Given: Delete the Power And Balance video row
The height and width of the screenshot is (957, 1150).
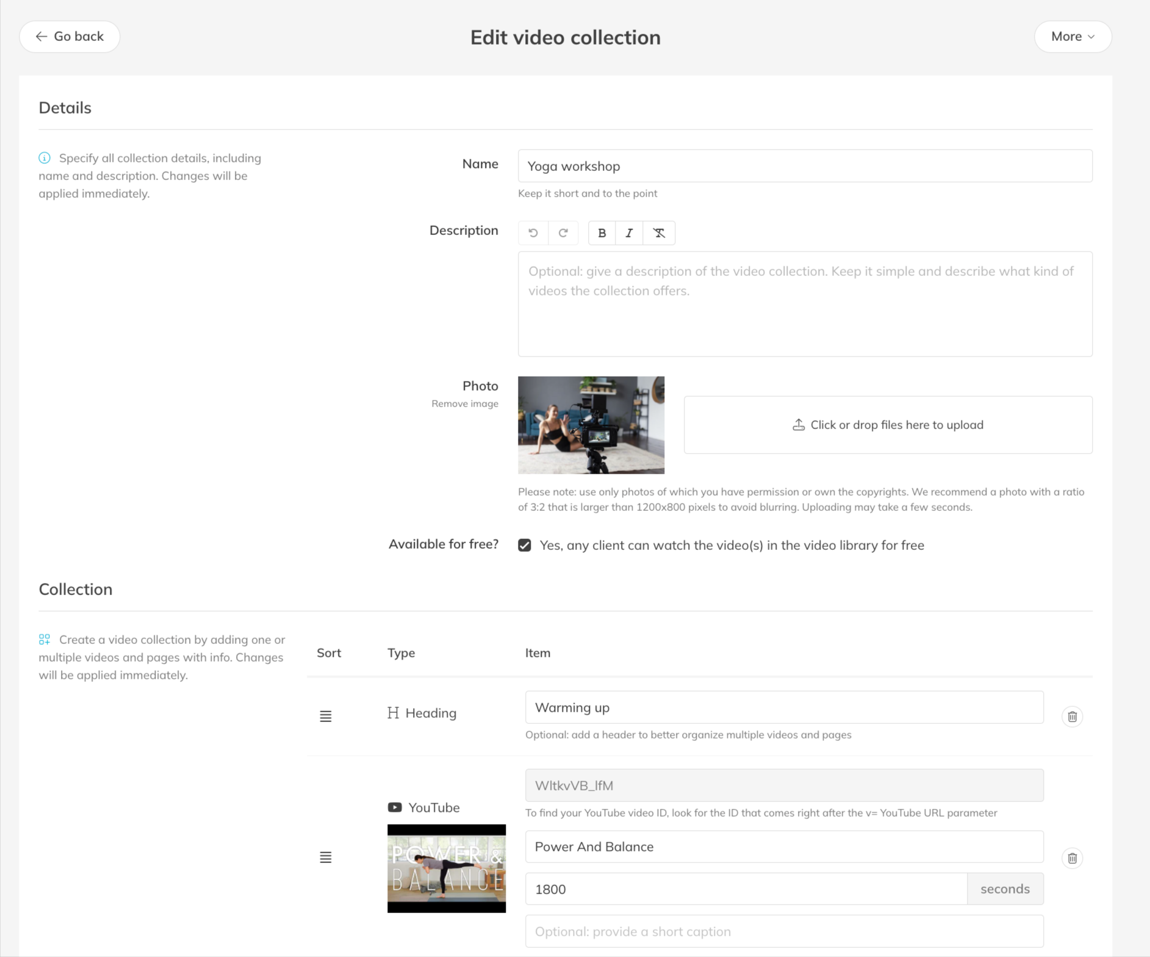Looking at the screenshot, I should point(1072,858).
